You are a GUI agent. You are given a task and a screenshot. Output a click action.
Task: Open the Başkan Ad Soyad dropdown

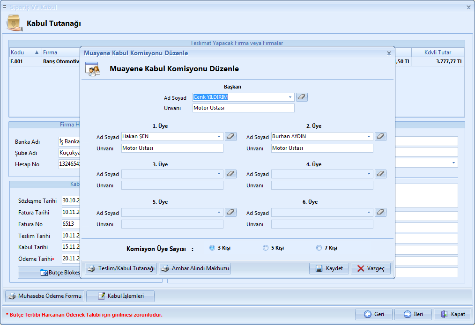(290, 97)
